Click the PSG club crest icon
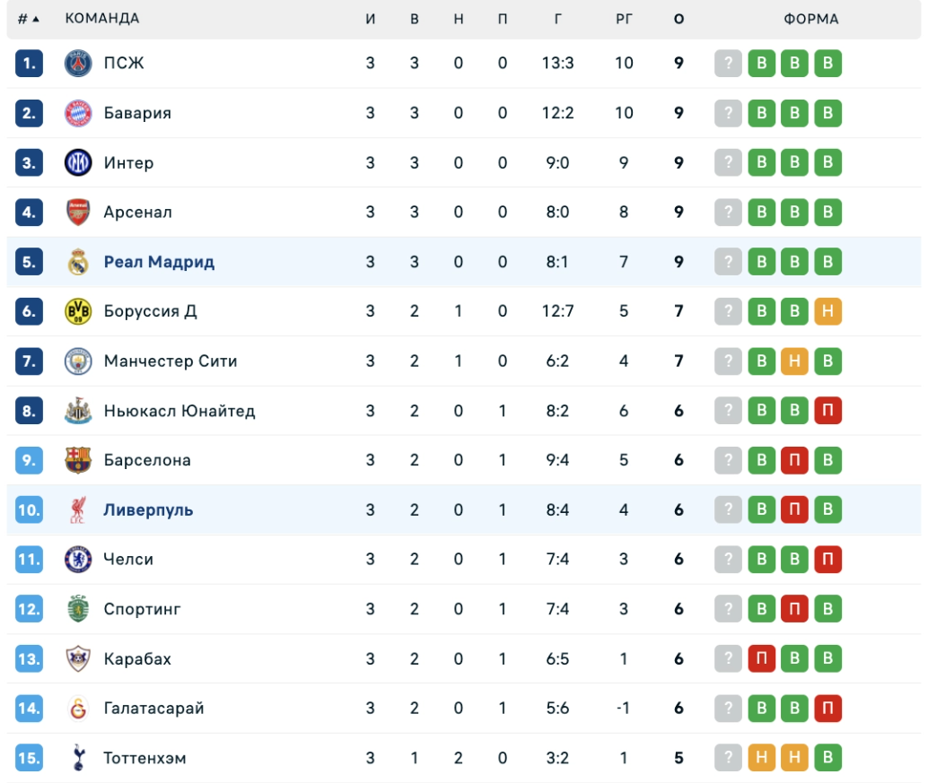 (78, 64)
